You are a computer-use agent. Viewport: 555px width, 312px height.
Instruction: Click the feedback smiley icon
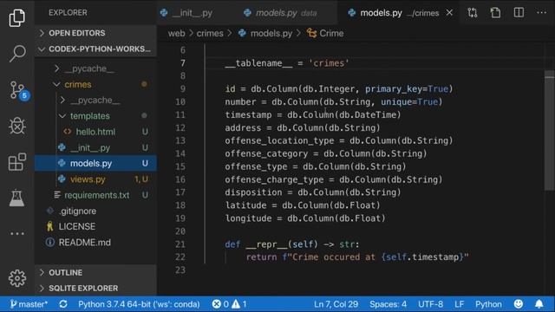coord(519,304)
